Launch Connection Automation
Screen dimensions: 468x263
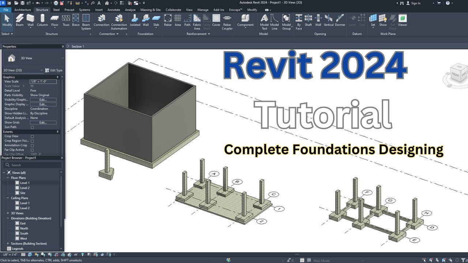tap(119, 22)
